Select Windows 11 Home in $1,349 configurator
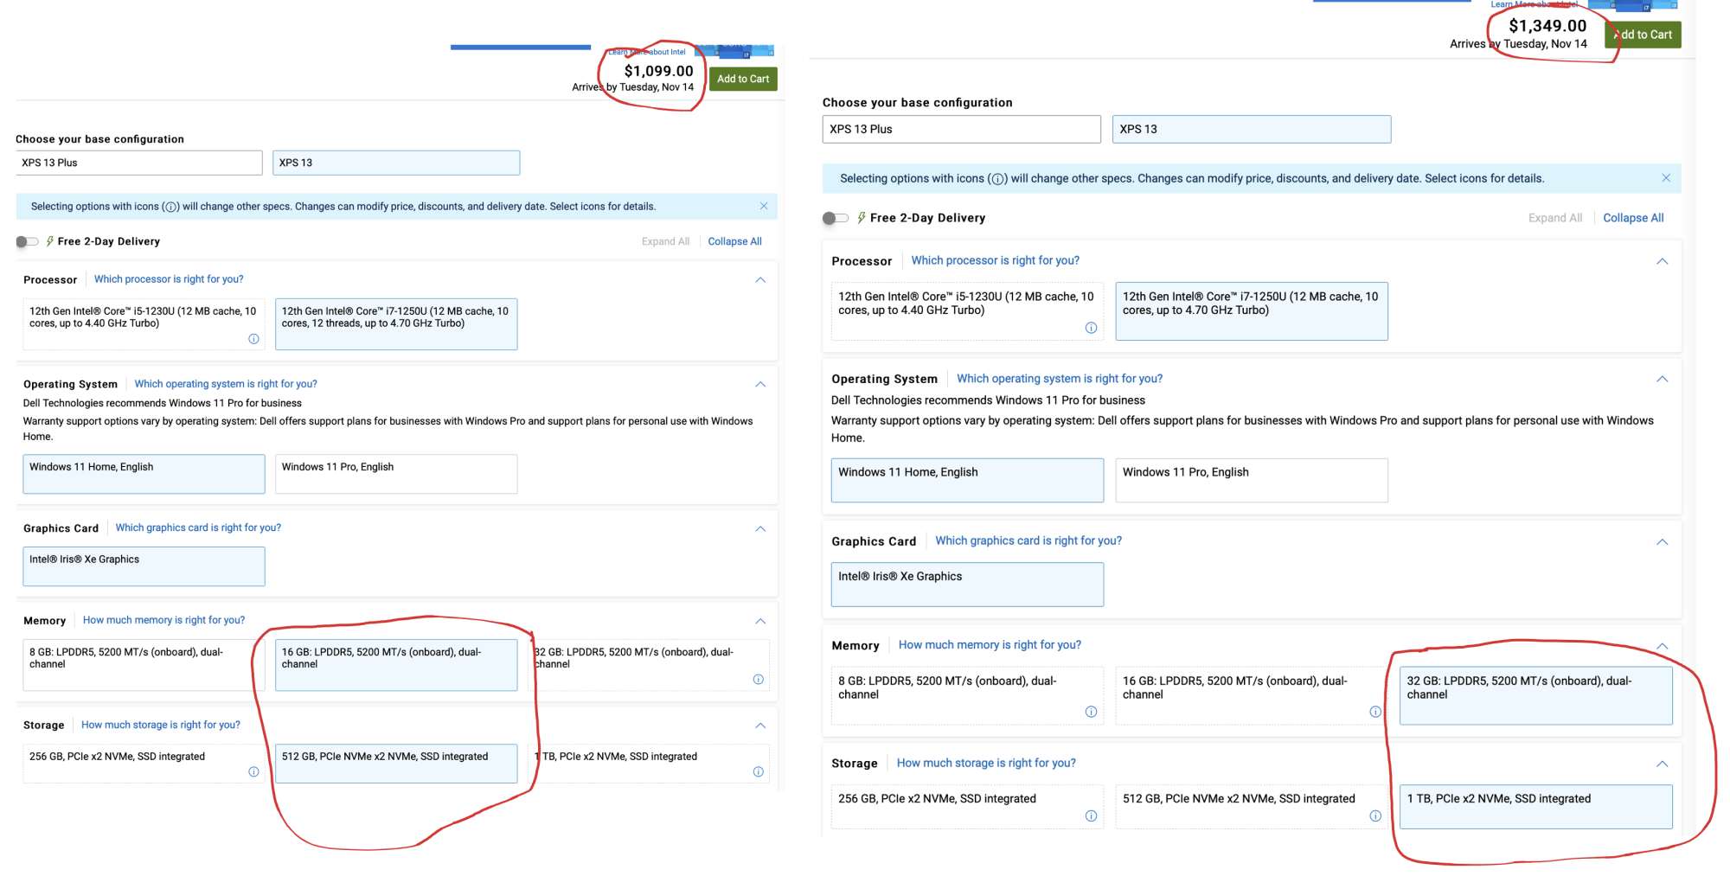Screen dimensions: 1730x876 [x=967, y=480]
